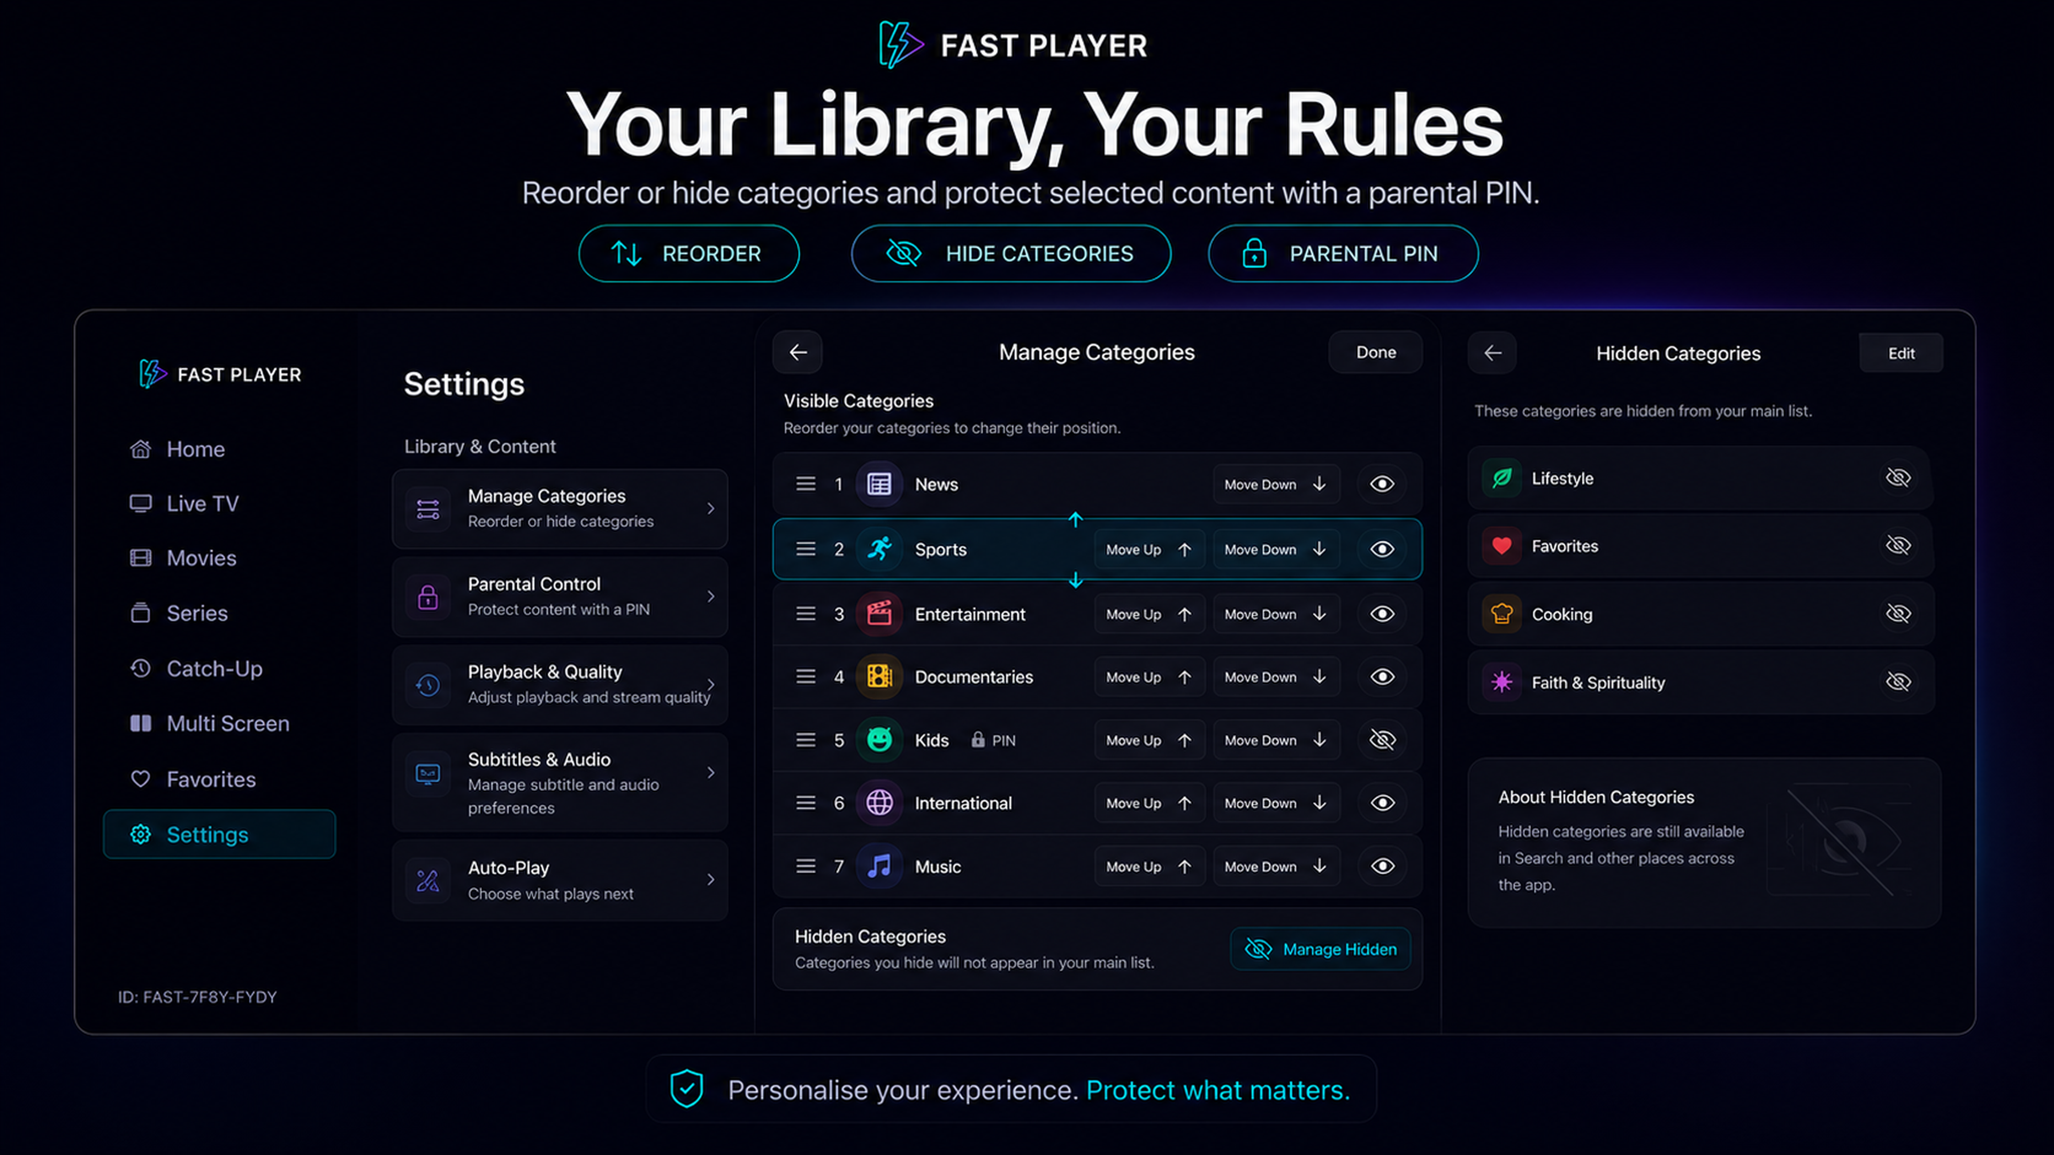Image resolution: width=2054 pixels, height=1155 pixels.
Task: Click the drag handle on the Sports row
Action: 806,549
